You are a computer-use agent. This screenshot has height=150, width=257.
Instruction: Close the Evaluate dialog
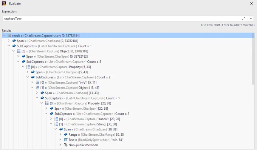[251, 3]
